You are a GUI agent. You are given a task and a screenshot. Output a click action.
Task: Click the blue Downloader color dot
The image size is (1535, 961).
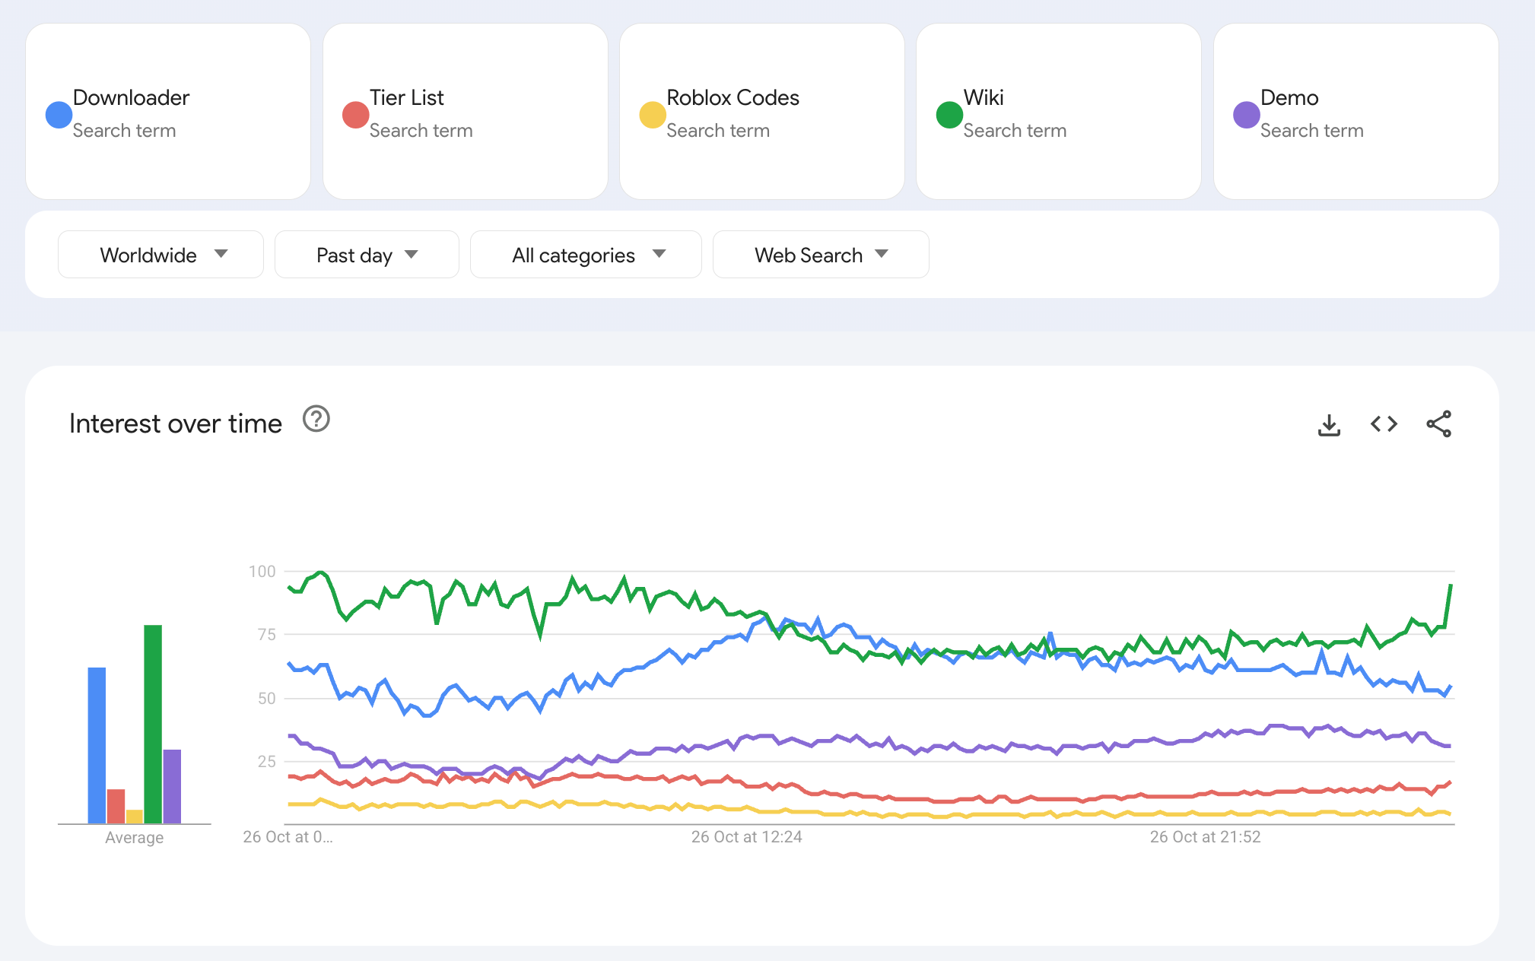click(59, 115)
